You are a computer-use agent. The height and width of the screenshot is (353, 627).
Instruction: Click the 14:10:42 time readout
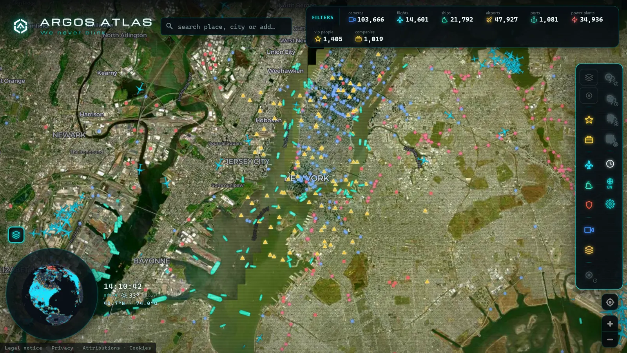coord(123,286)
